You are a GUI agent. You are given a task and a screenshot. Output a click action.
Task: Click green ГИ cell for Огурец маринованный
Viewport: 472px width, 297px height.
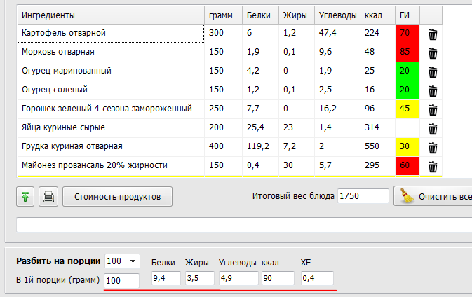point(407,71)
